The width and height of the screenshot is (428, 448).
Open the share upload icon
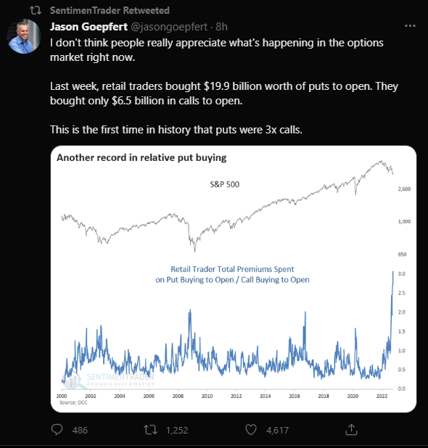pyautogui.click(x=351, y=429)
